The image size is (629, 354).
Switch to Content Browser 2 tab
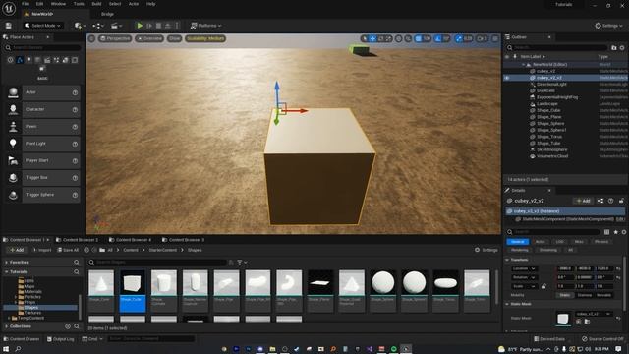point(77,240)
